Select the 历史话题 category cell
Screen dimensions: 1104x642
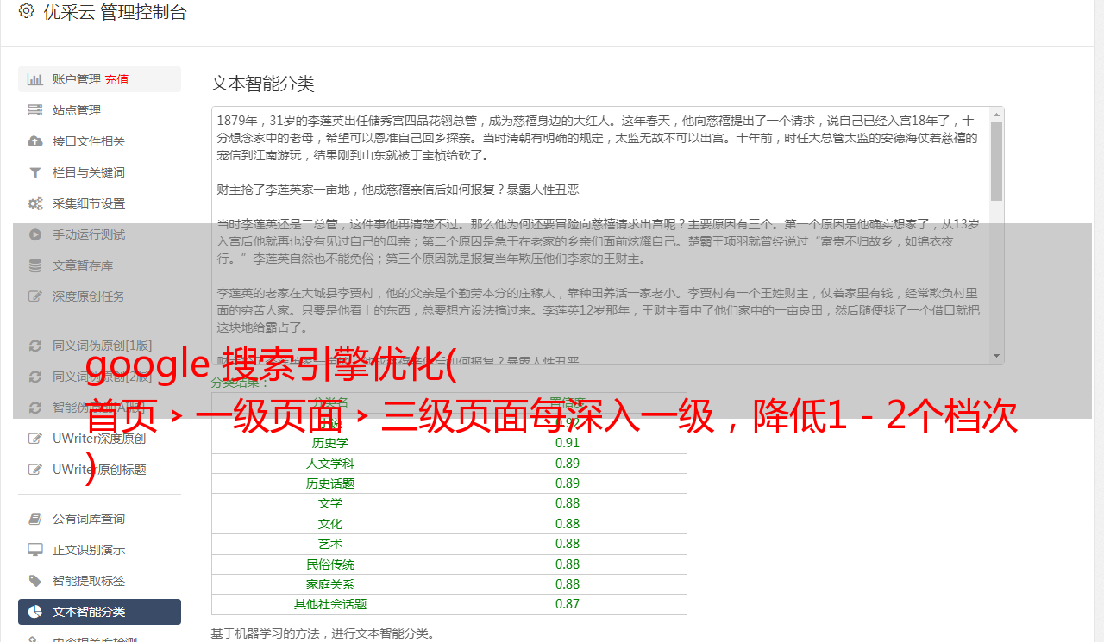pos(330,483)
